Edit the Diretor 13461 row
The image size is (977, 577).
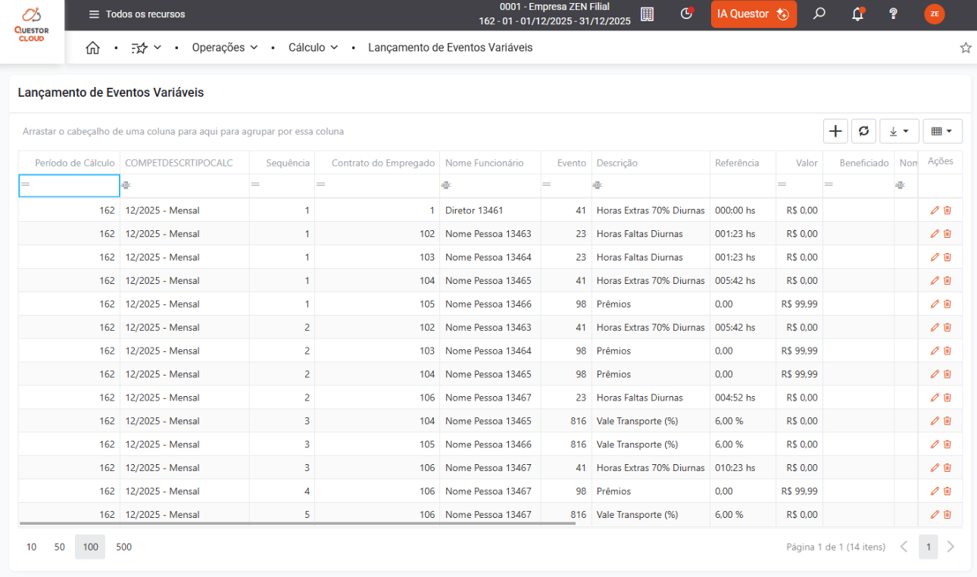(x=935, y=211)
